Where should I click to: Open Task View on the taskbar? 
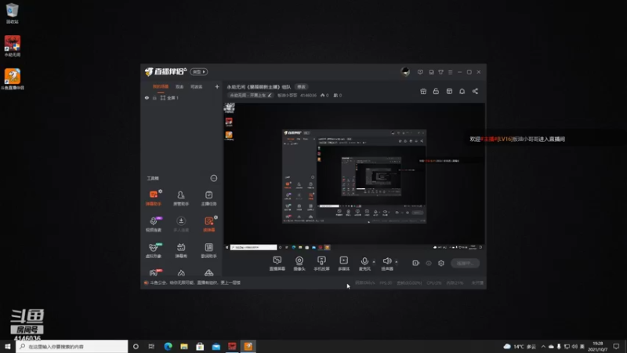point(151,346)
